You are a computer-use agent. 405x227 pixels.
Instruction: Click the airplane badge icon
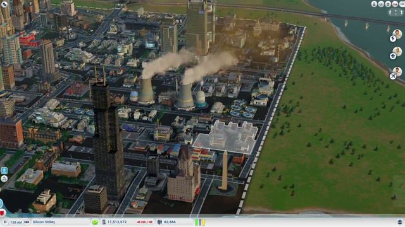click(x=393, y=76)
